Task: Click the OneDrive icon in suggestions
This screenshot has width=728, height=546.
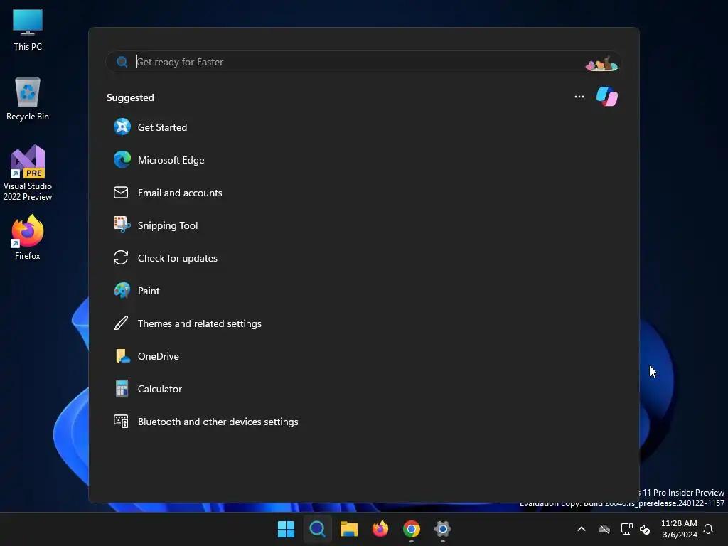Action: tap(122, 356)
